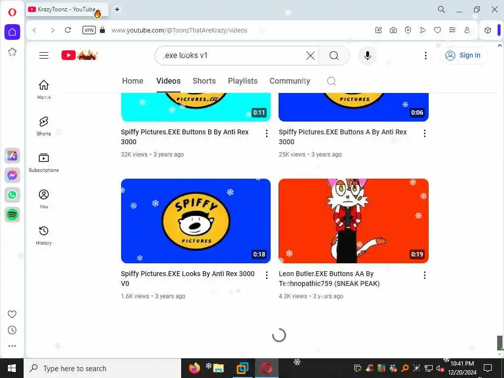Open WhatsApp in the Opera sidebar
This screenshot has height=378, width=504.
tap(12, 195)
